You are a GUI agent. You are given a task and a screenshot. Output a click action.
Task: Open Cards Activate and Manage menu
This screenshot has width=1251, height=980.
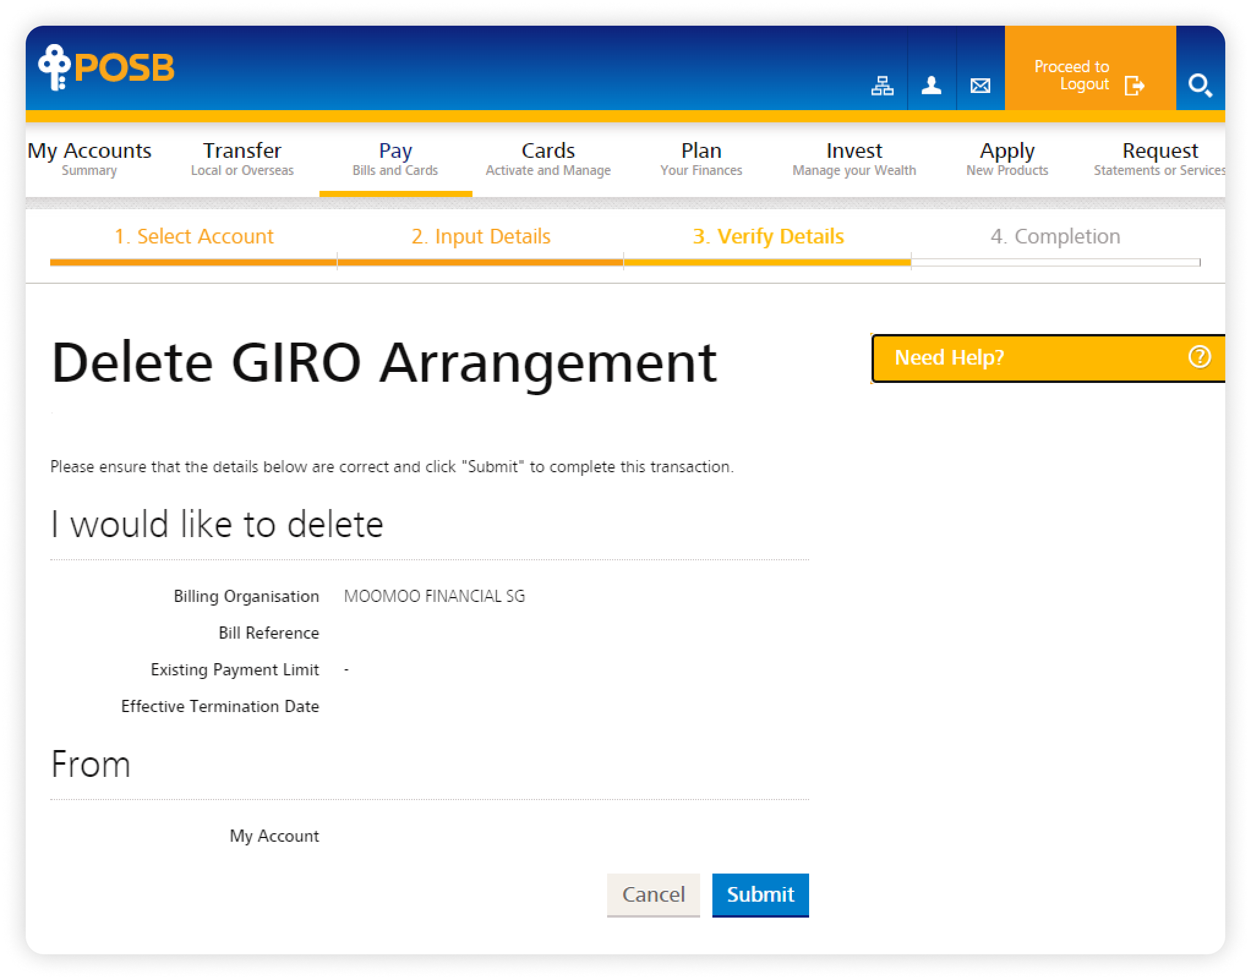548,158
